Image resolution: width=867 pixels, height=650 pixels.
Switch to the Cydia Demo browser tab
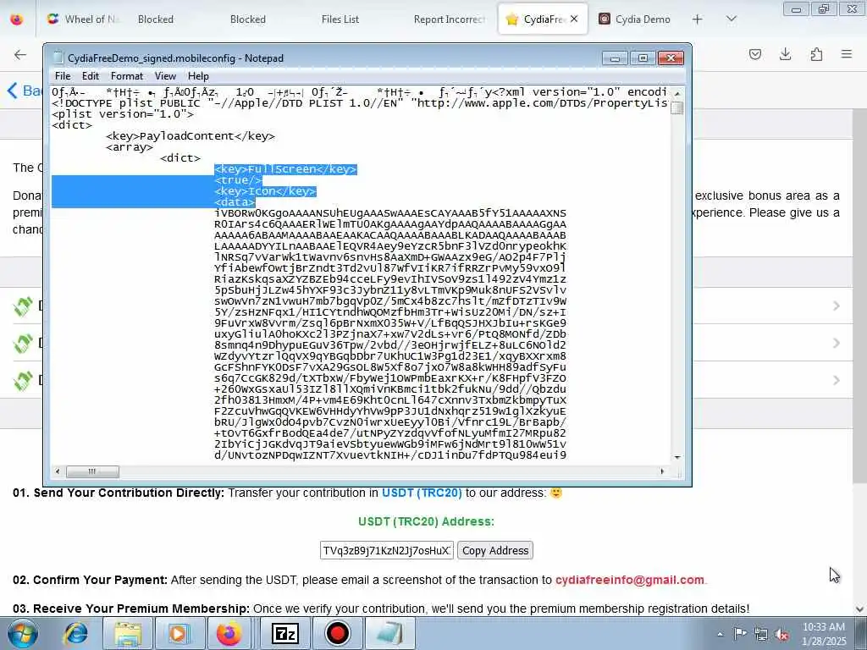pos(635,19)
